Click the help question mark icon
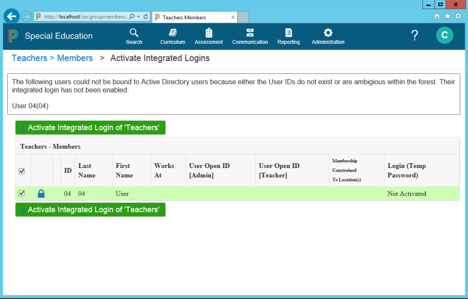The width and height of the screenshot is (468, 299). (414, 35)
